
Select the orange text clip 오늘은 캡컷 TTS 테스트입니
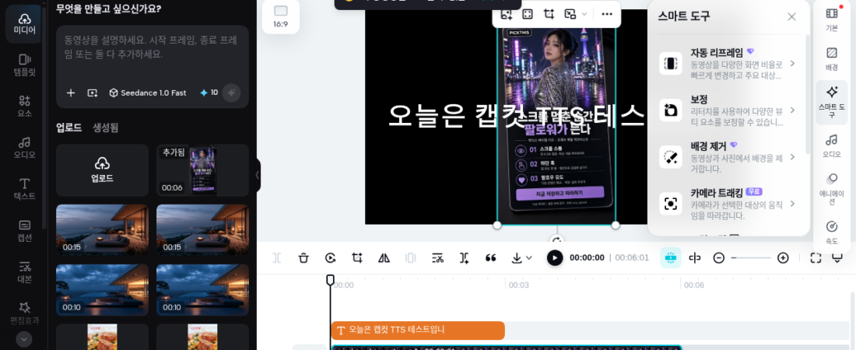click(x=418, y=331)
